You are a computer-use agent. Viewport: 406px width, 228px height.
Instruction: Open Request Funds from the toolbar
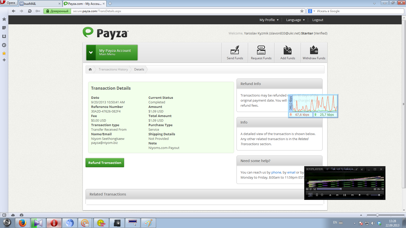pyautogui.click(x=261, y=52)
